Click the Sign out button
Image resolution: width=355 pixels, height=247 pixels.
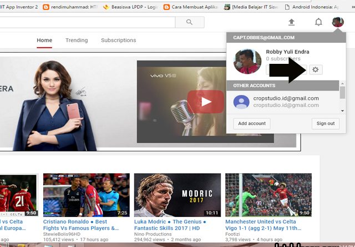tap(326, 123)
